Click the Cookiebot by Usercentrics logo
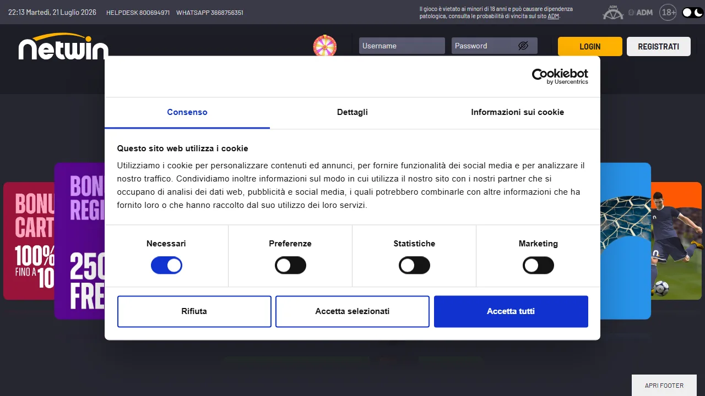 click(x=560, y=76)
